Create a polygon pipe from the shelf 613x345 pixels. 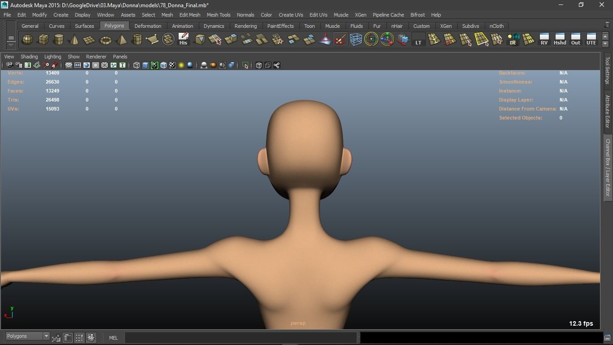pos(137,40)
